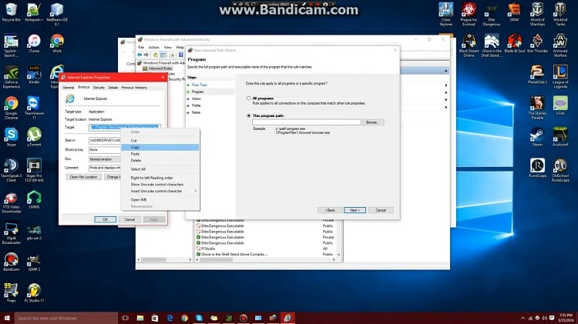
Task: Select Show Unicode control characters
Action: pos(160,185)
